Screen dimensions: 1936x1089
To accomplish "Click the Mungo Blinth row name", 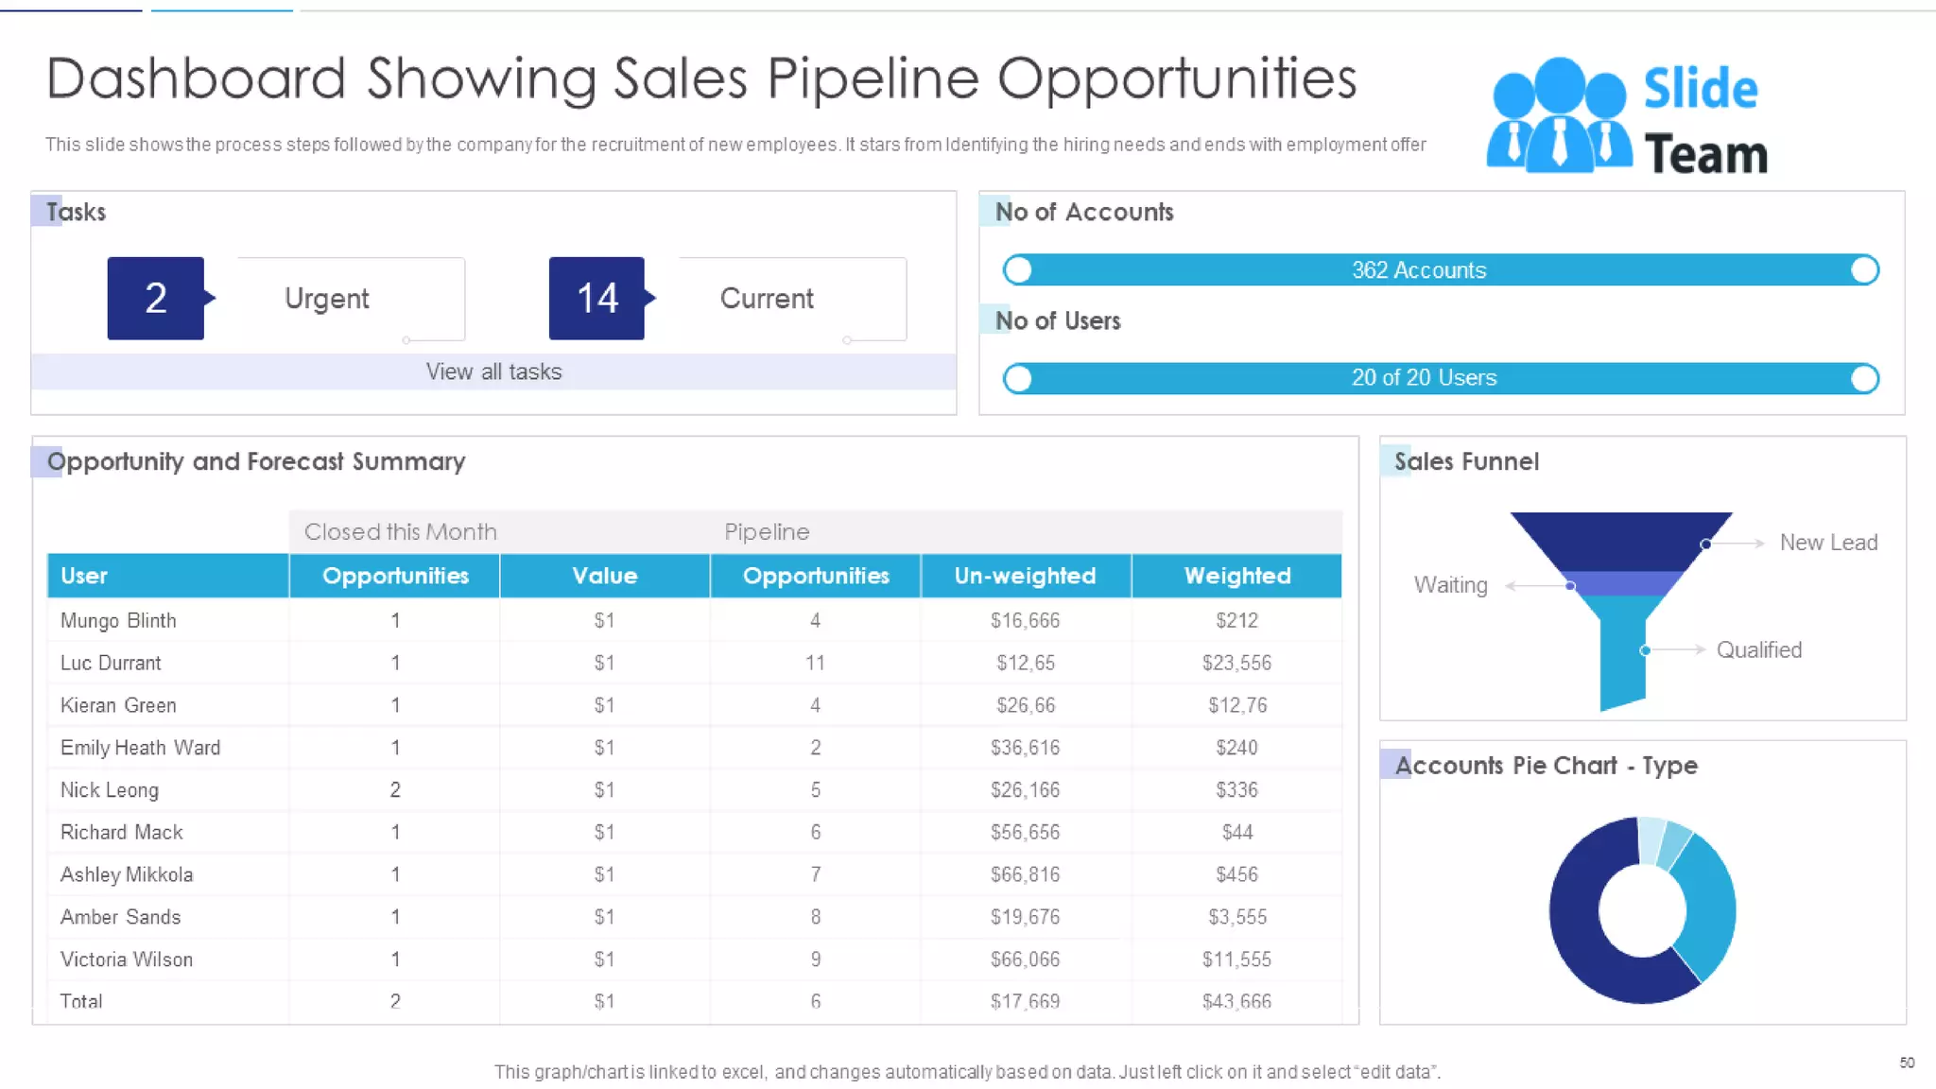I will (x=118, y=620).
